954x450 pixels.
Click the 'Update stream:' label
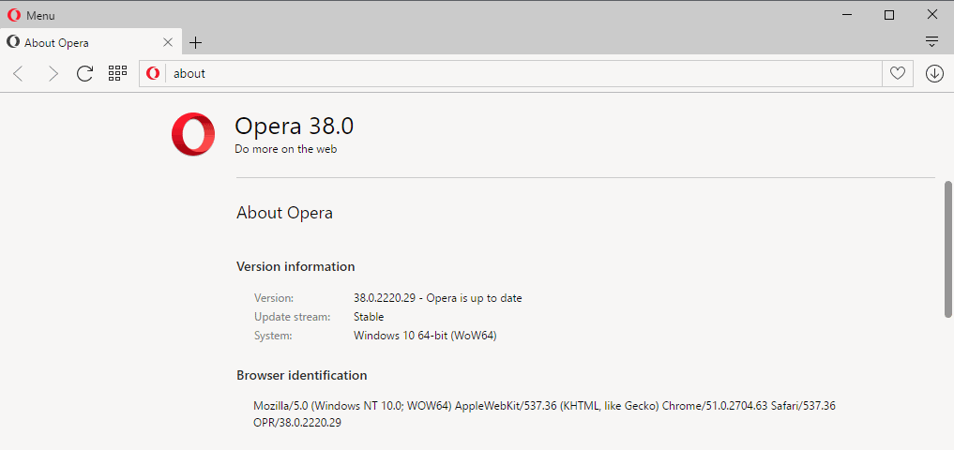(292, 317)
